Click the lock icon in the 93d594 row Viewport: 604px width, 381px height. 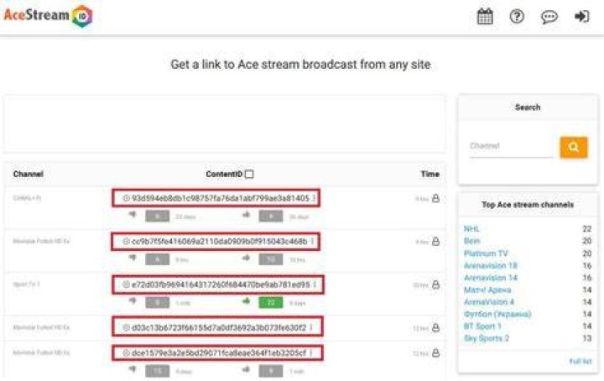(x=435, y=198)
